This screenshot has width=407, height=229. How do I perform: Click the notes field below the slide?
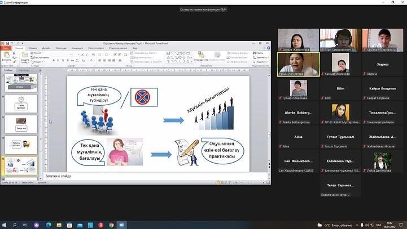click(164, 177)
